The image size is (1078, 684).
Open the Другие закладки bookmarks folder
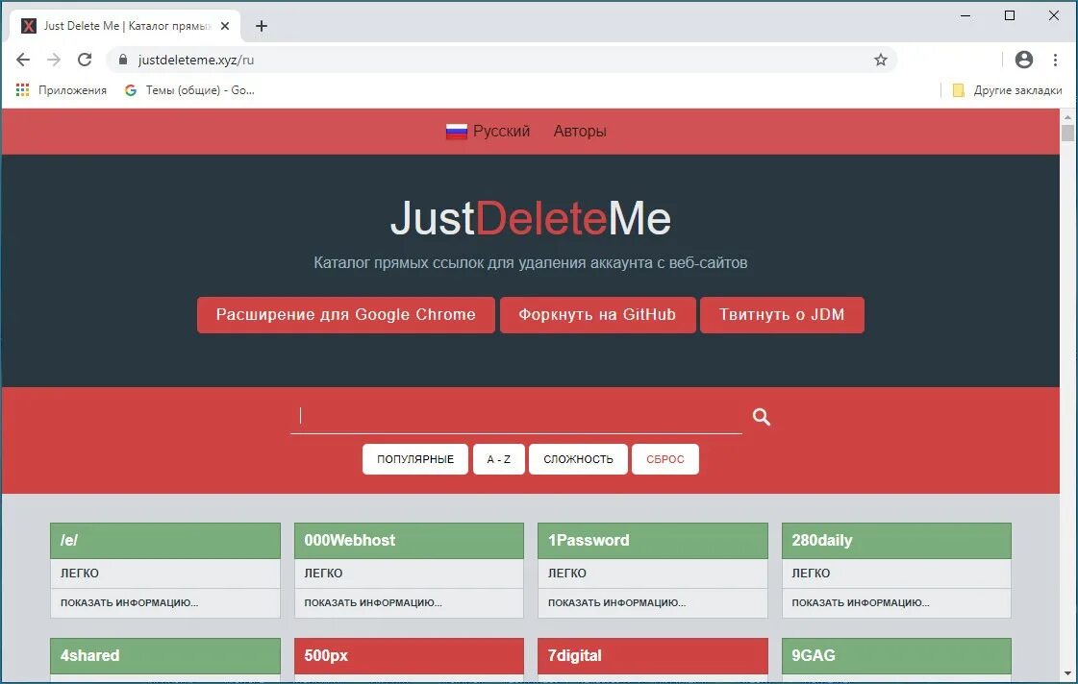coord(1007,90)
